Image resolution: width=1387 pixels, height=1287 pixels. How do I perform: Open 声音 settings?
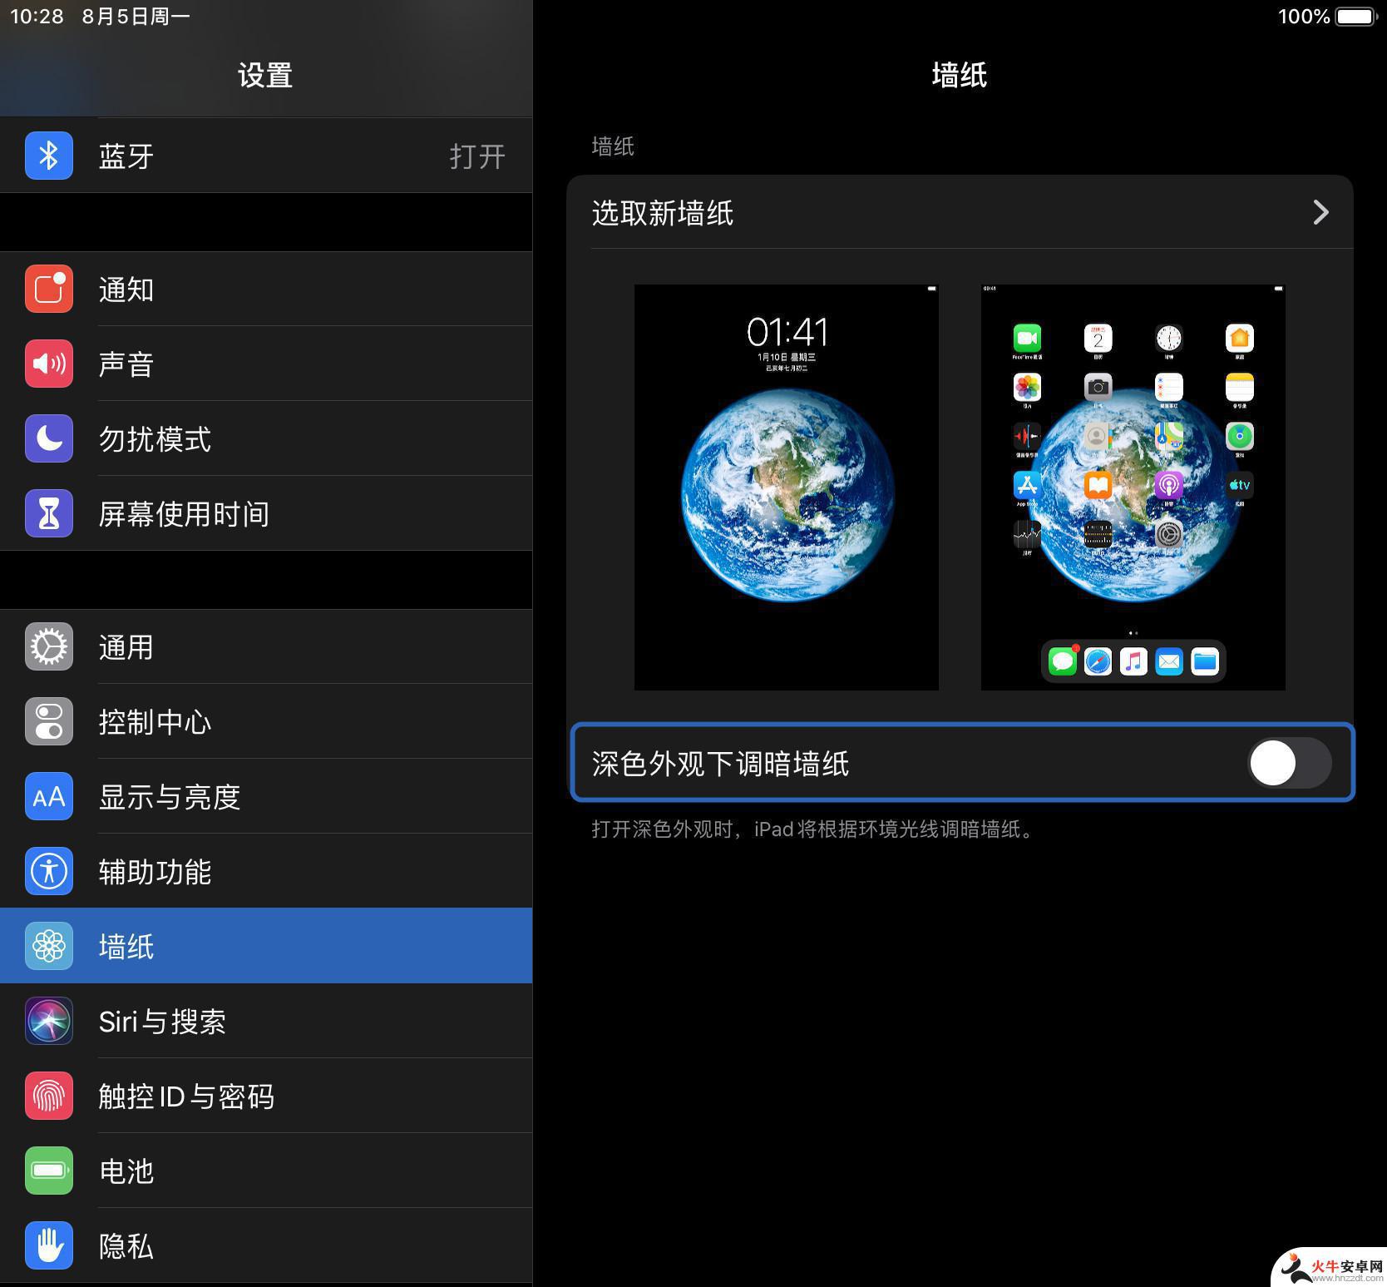[266, 364]
